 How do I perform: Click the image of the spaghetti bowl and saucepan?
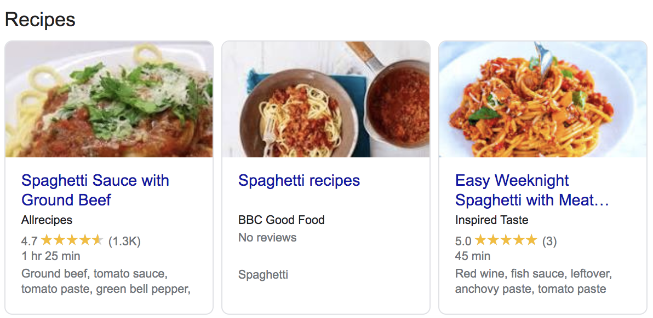(325, 98)
